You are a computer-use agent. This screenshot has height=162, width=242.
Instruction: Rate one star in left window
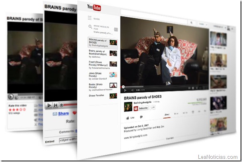(x=10, y=110)
